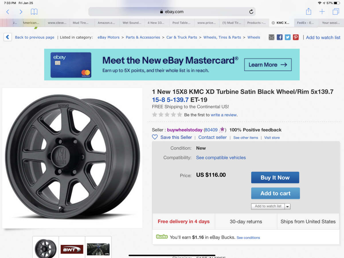Image resolution: width=344 pixels, height=258 pixels.
Task: Expand Add to watch list dropdown arrow
Action: [x=288, y=206]
